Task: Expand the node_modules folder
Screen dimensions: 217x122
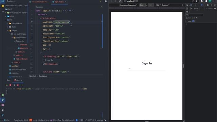Action: [x=6, y=13]
